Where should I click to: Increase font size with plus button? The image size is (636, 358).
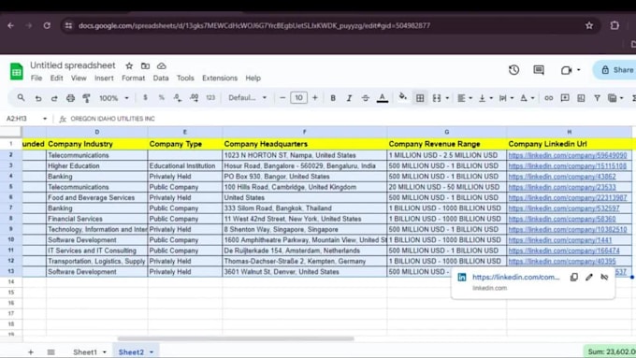(315, 98)
